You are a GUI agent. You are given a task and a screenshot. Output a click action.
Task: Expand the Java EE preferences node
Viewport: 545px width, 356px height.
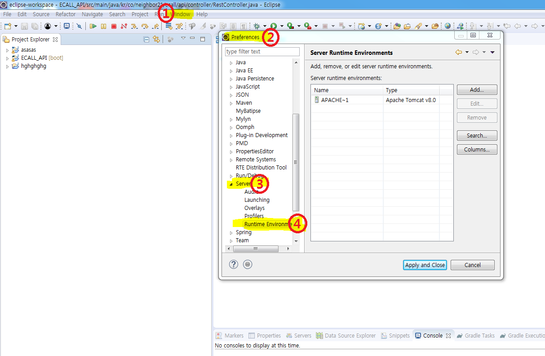point(231,71)
